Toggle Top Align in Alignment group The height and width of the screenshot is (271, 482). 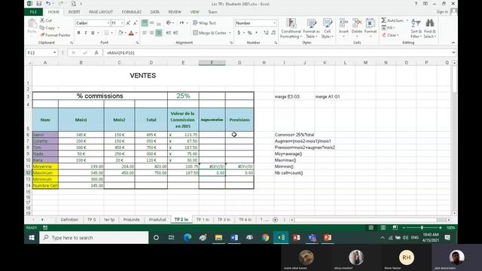145,23
